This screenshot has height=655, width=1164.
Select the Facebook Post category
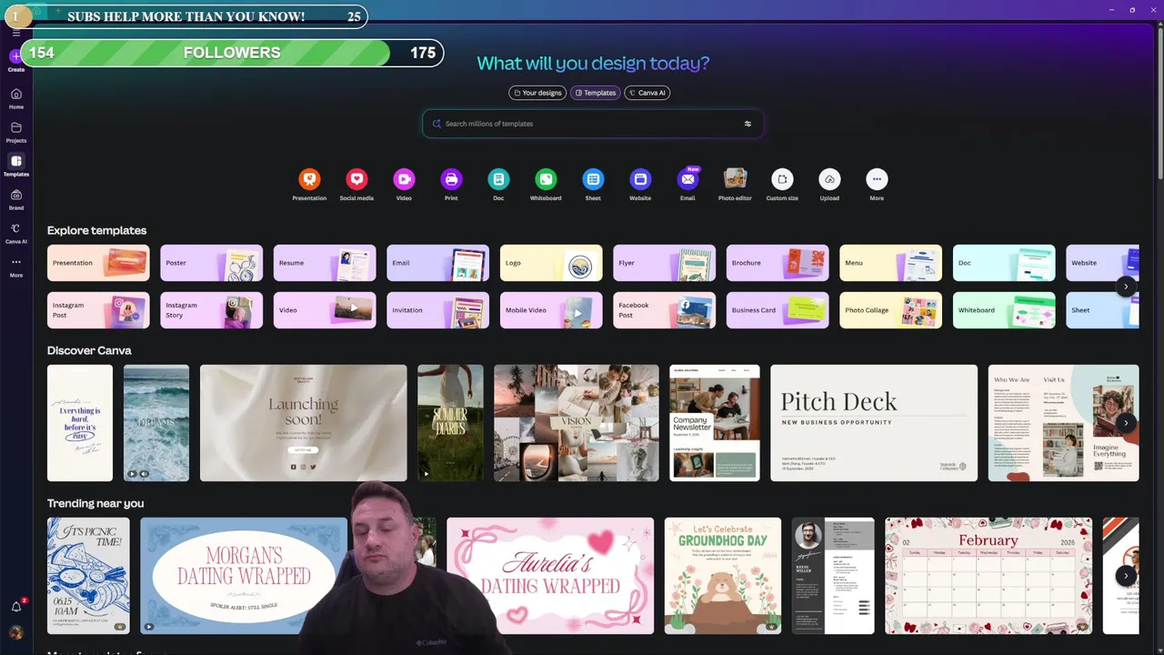pyautogui.click(x=664, y=310)
